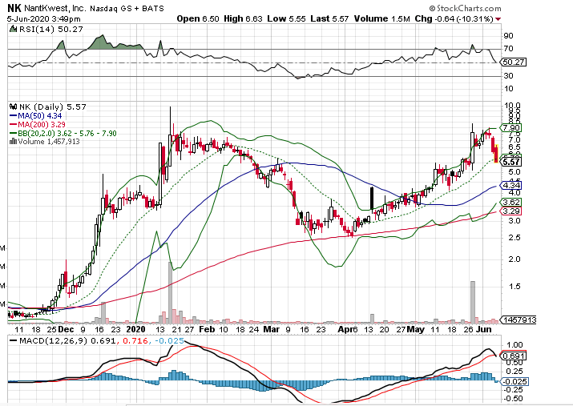The image size is (573, 406).
Task: Click the red down arrow beside Chg
Action: 498,18
